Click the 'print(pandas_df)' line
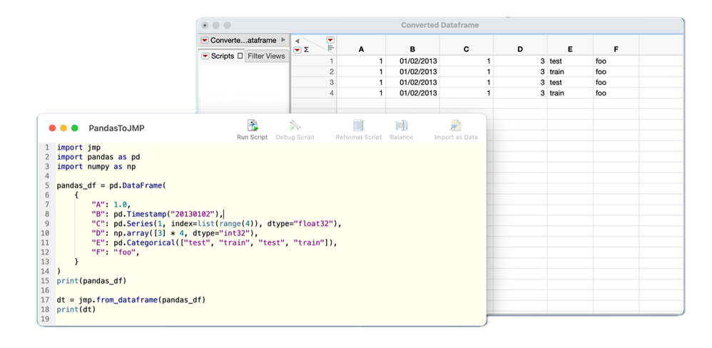The width and height of the screenshot is (712, 348). click(92, 281)
